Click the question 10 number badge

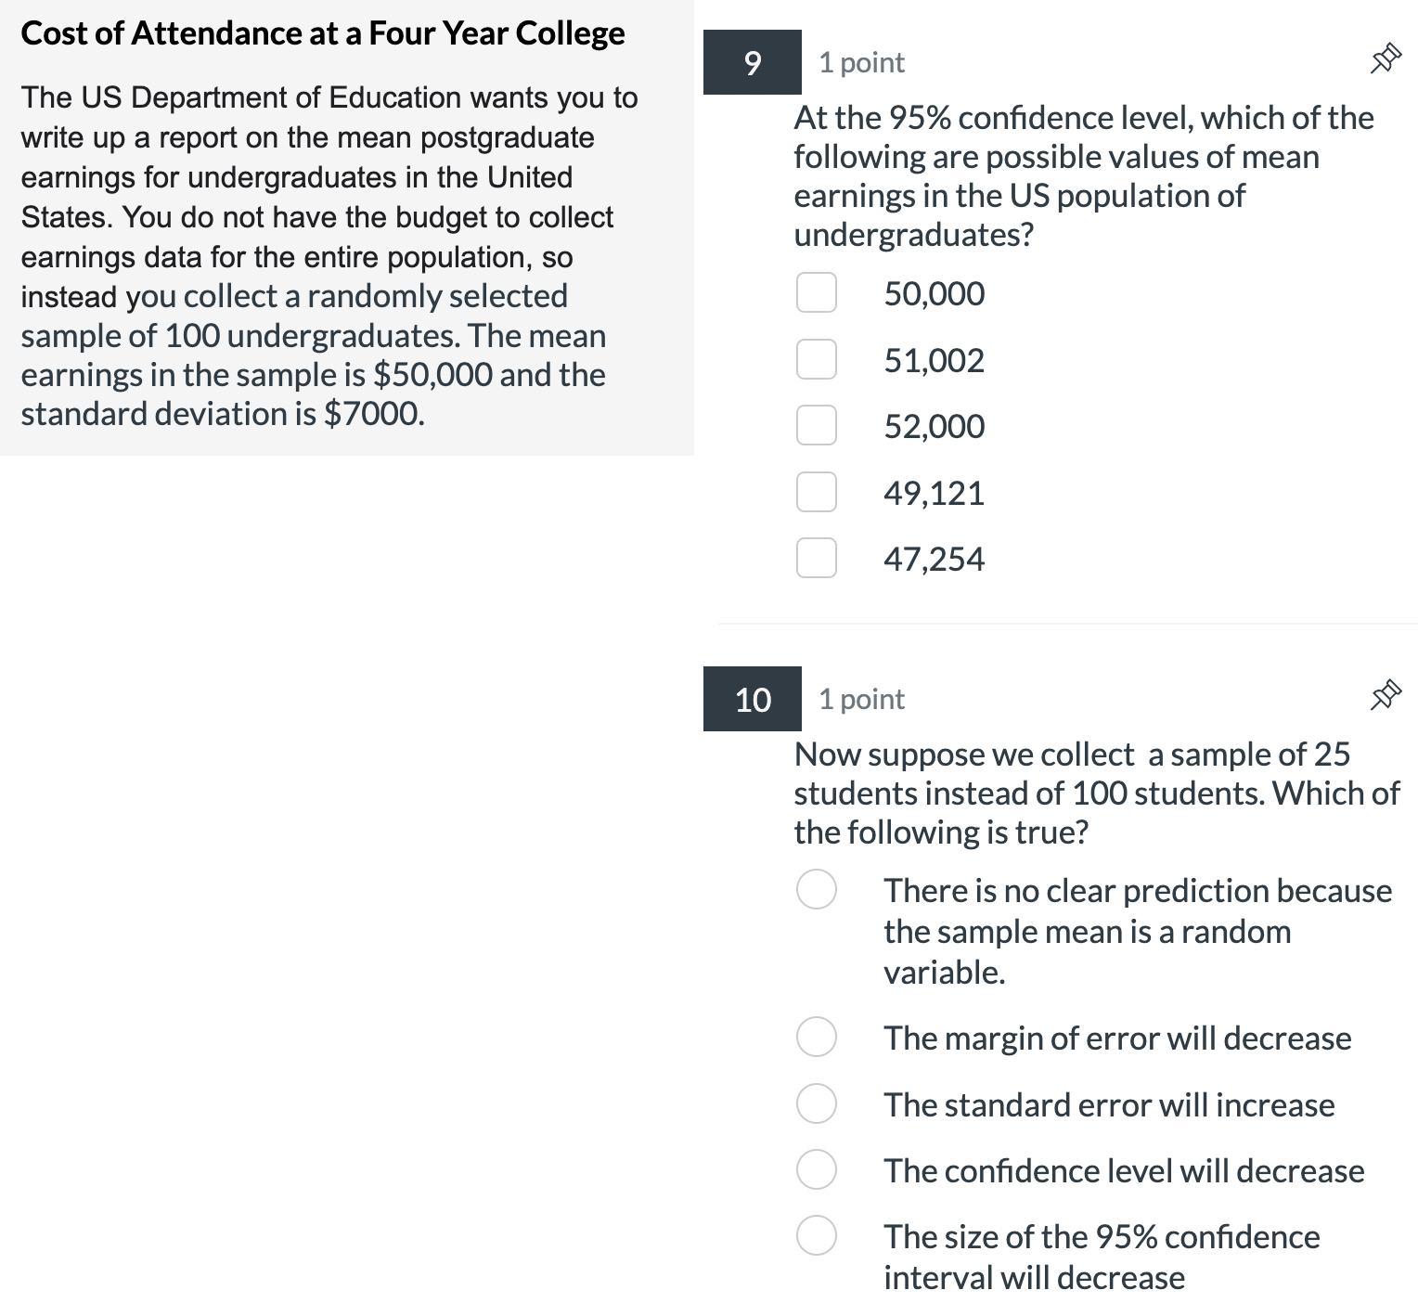tap(752, 701)
